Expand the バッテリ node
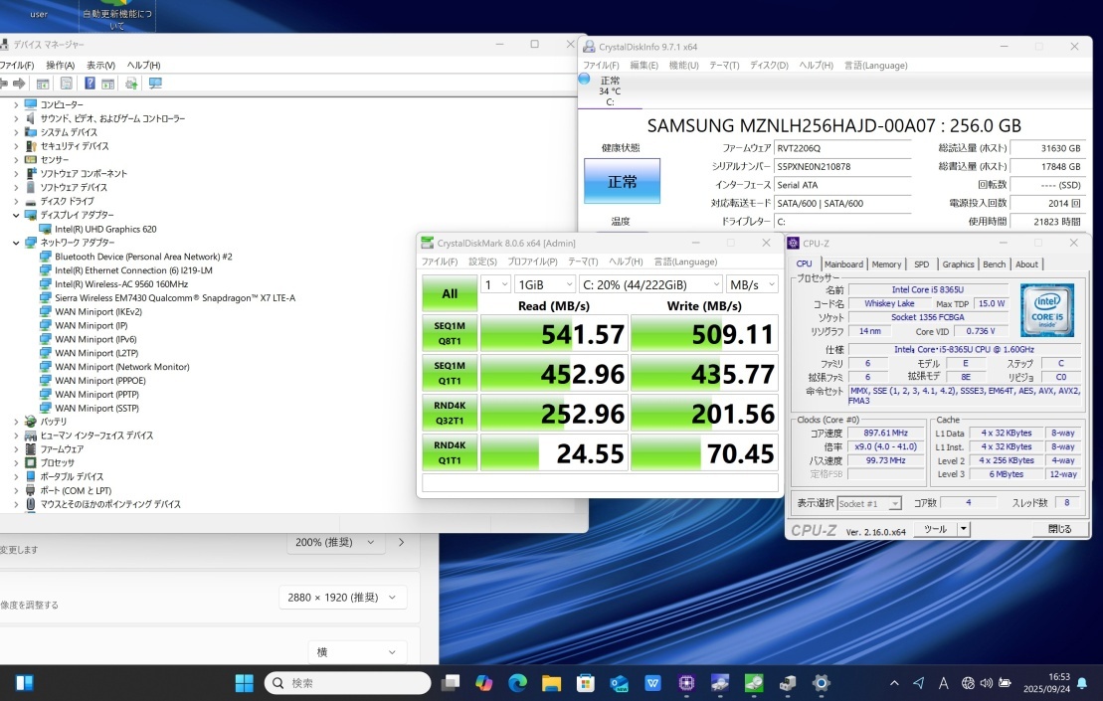This screenshot has width=1103, height=701. [x=16, y=422]
